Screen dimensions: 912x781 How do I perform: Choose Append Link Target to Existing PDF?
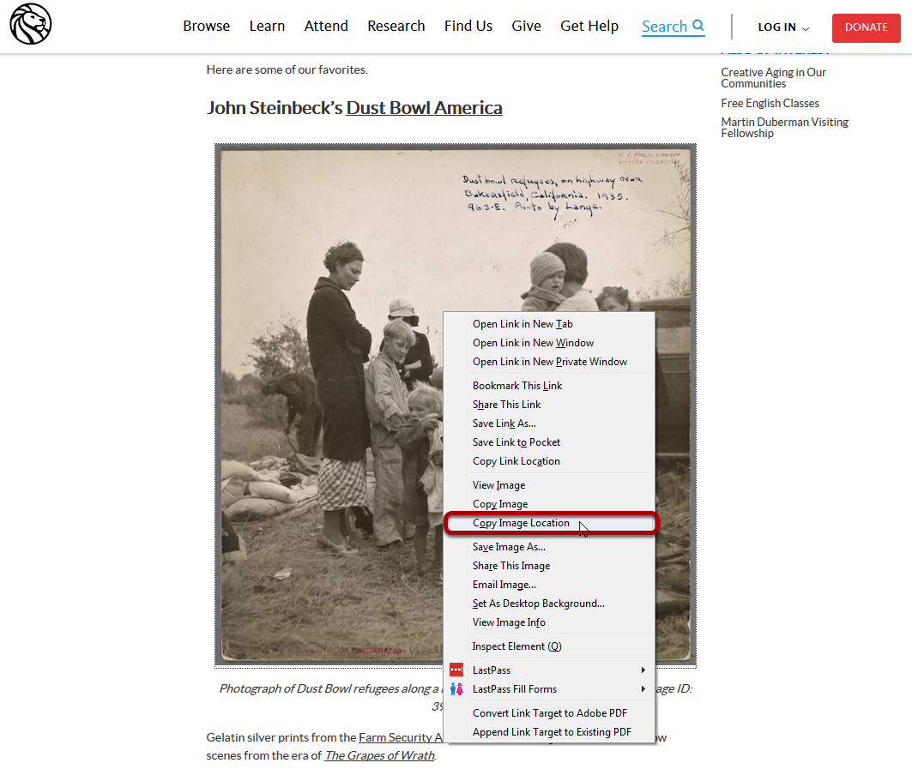tap(550, 732)
